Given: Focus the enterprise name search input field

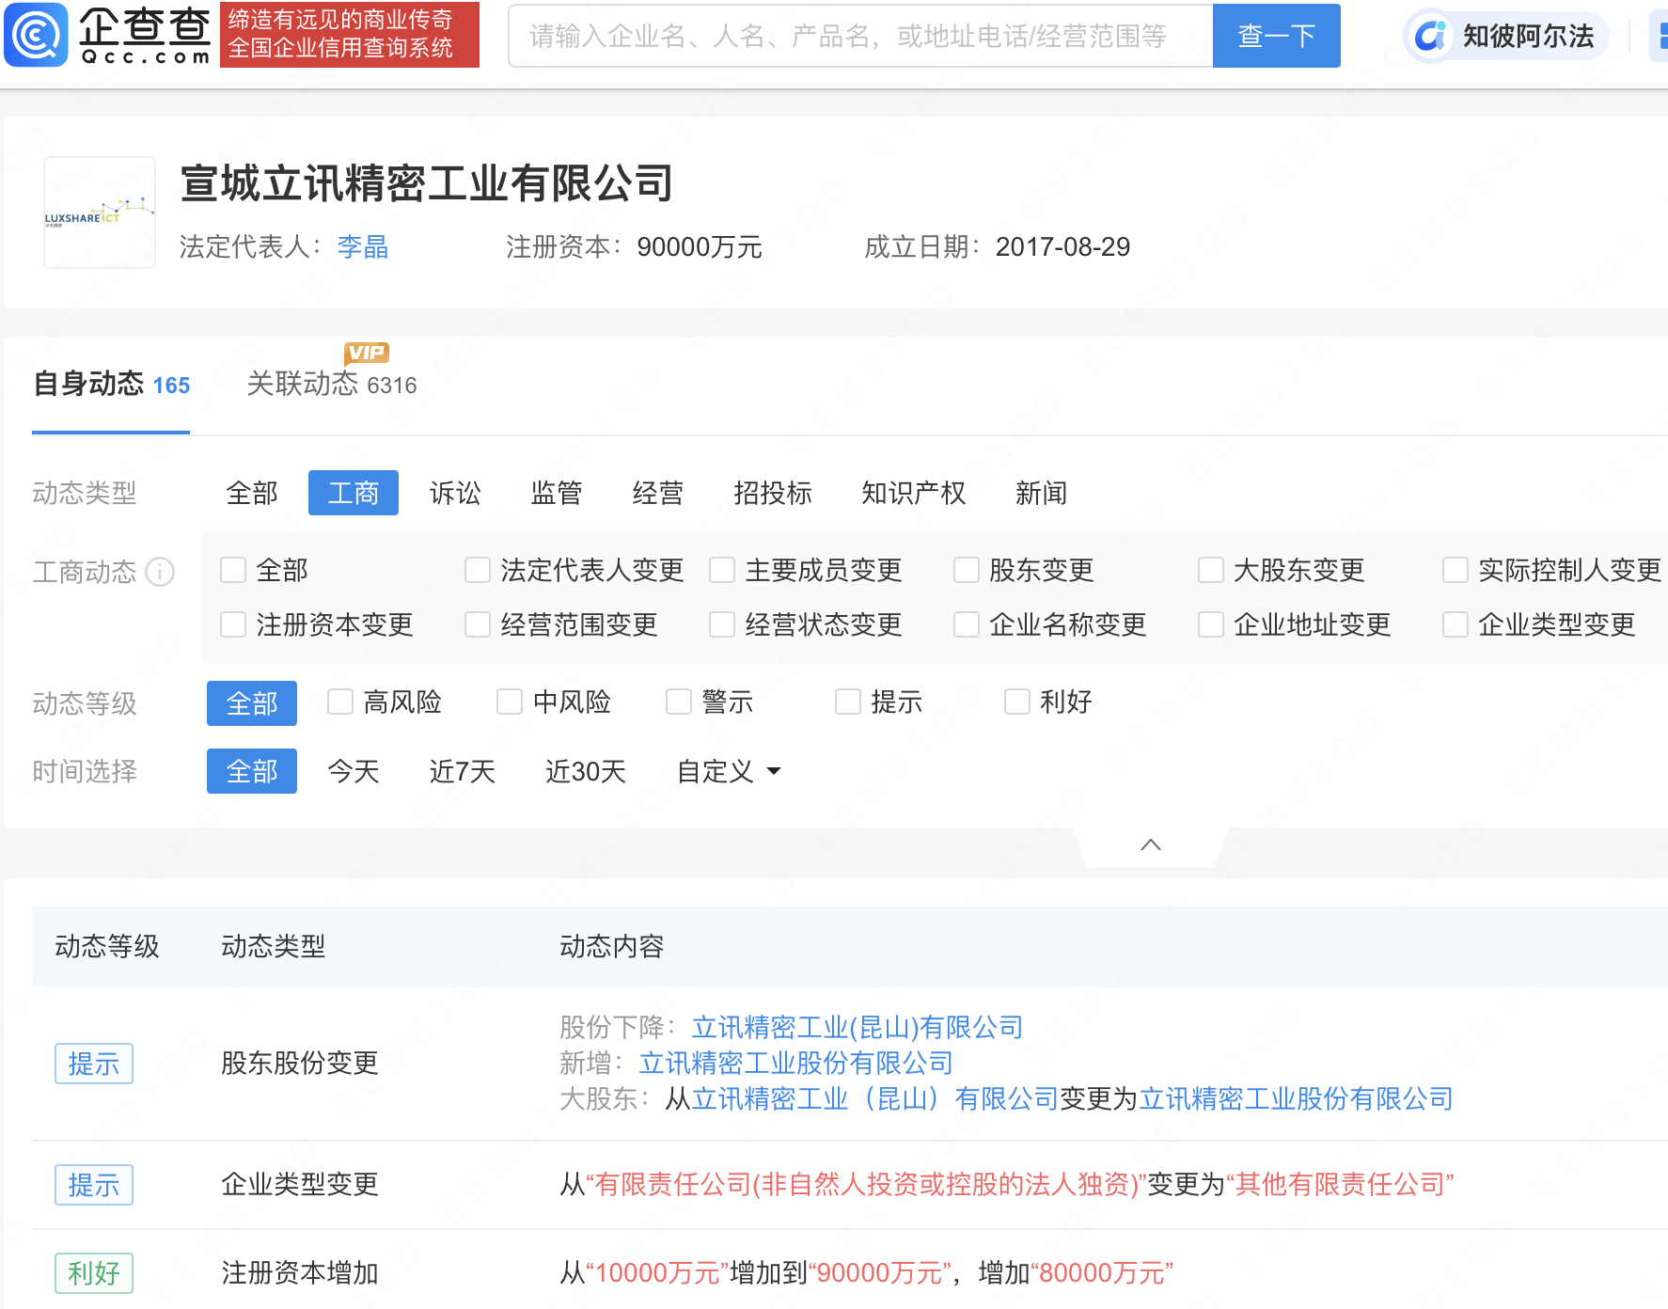Looking at the screenshot, I should 860,36.
